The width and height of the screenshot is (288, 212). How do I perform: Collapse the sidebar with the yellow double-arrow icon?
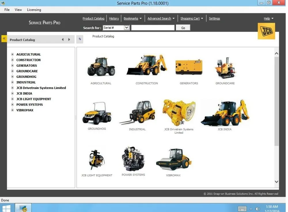[4, 39]
